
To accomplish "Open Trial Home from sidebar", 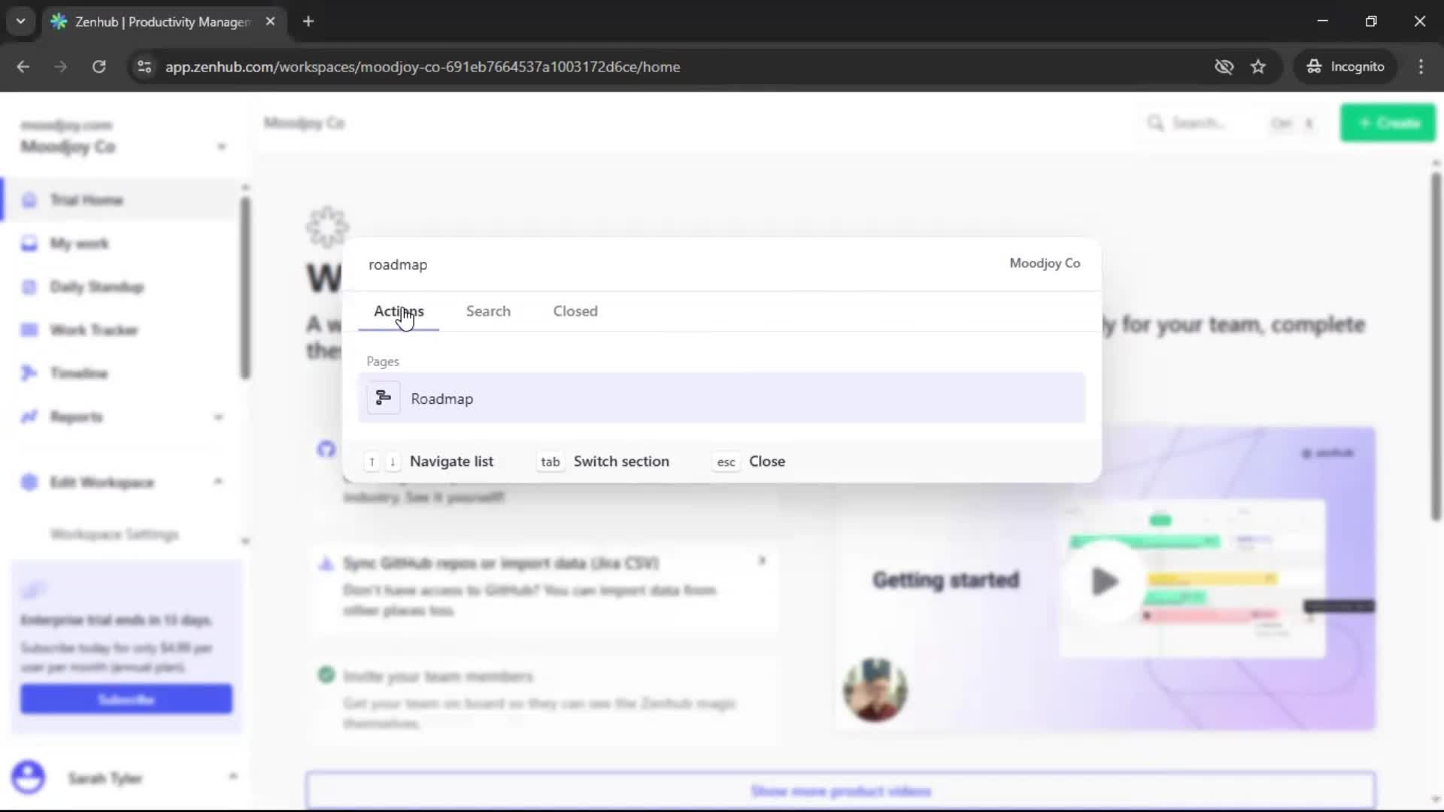I will (x=86, y=199).
